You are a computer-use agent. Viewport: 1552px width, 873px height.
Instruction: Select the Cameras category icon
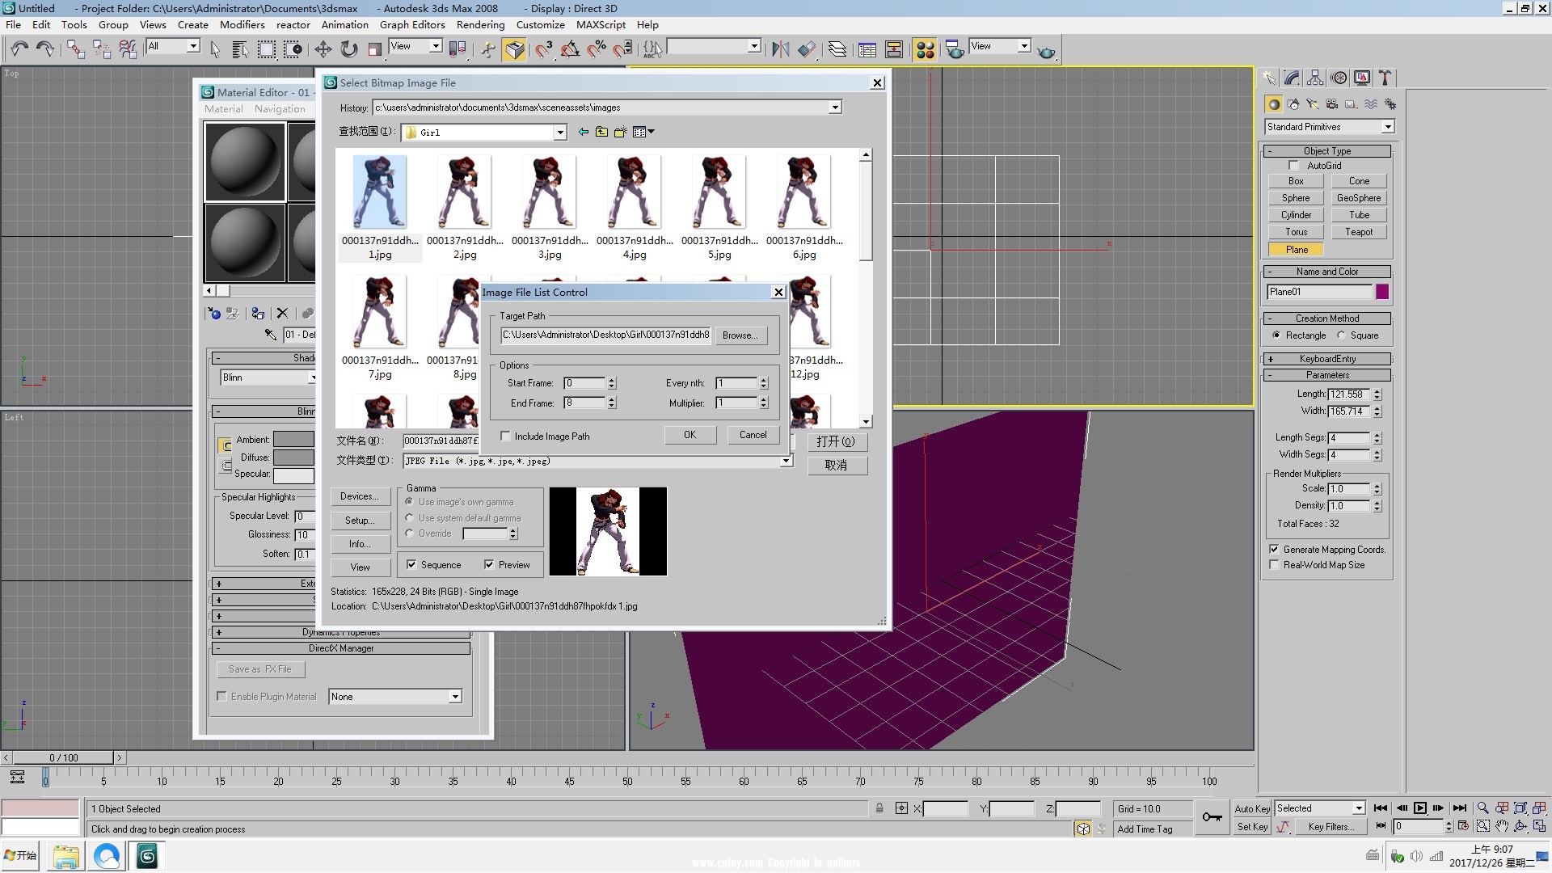[1332, 104]
